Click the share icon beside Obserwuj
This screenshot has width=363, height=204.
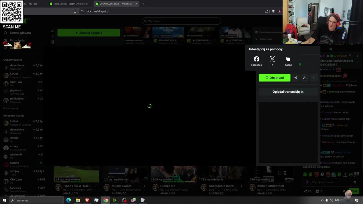(296, 78)
